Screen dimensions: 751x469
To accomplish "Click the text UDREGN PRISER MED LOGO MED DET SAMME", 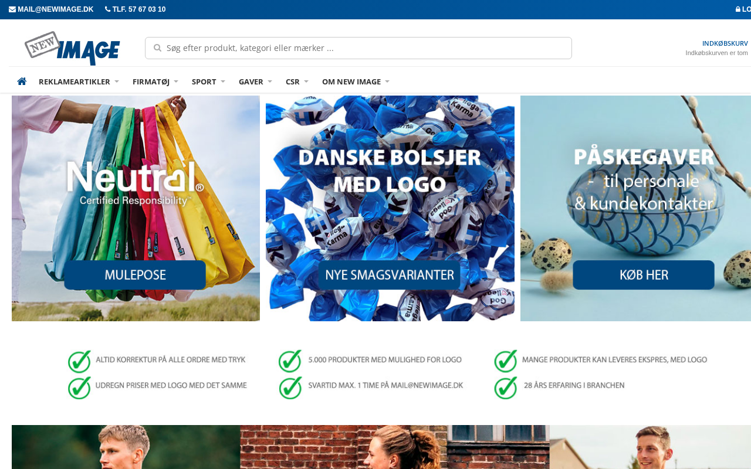I will [x=171, y=385].
